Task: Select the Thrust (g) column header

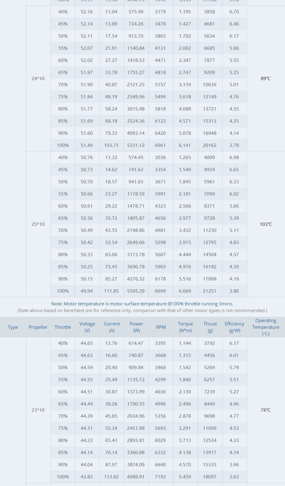Action: (x=210, y=327)
